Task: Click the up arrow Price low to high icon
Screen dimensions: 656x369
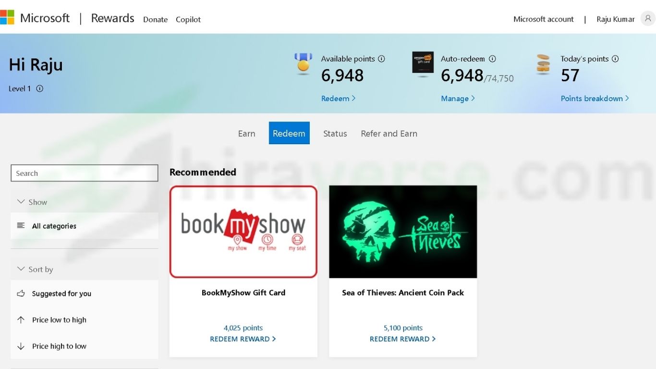Action: tap(21, 320)
